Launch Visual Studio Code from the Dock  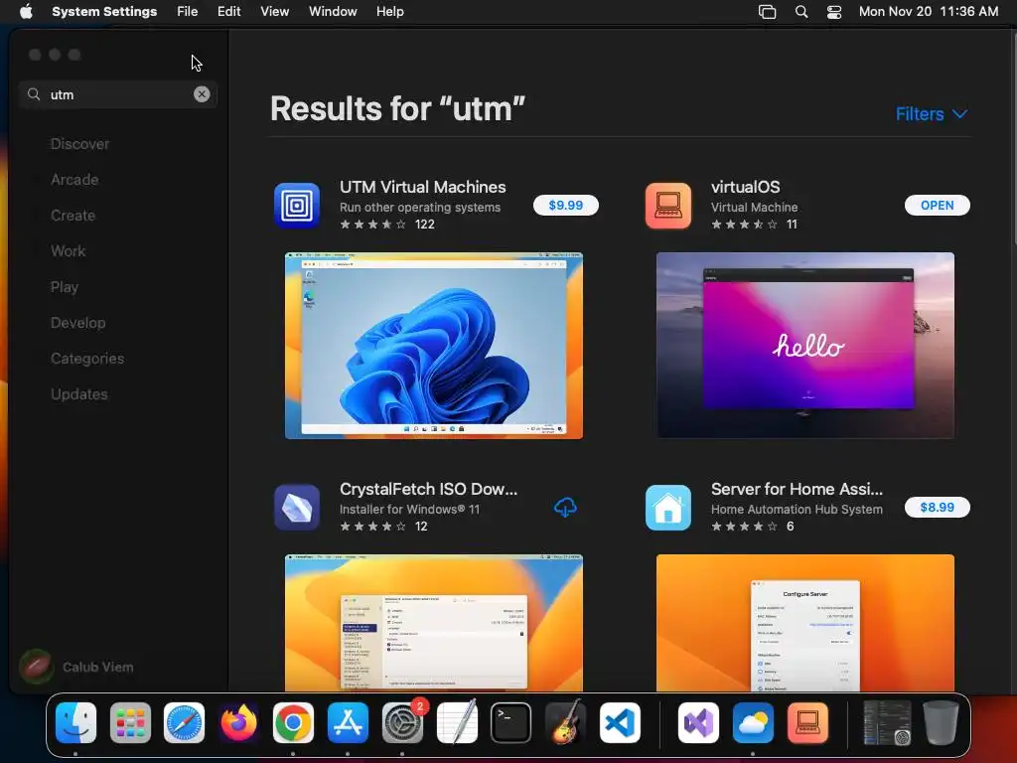620,723
